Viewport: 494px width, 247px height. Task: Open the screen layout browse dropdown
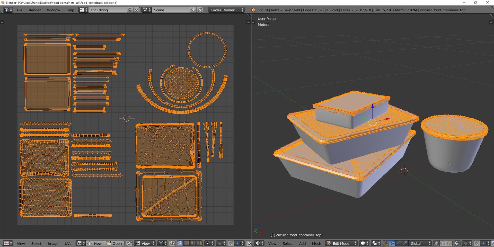[x=83, y=10]
